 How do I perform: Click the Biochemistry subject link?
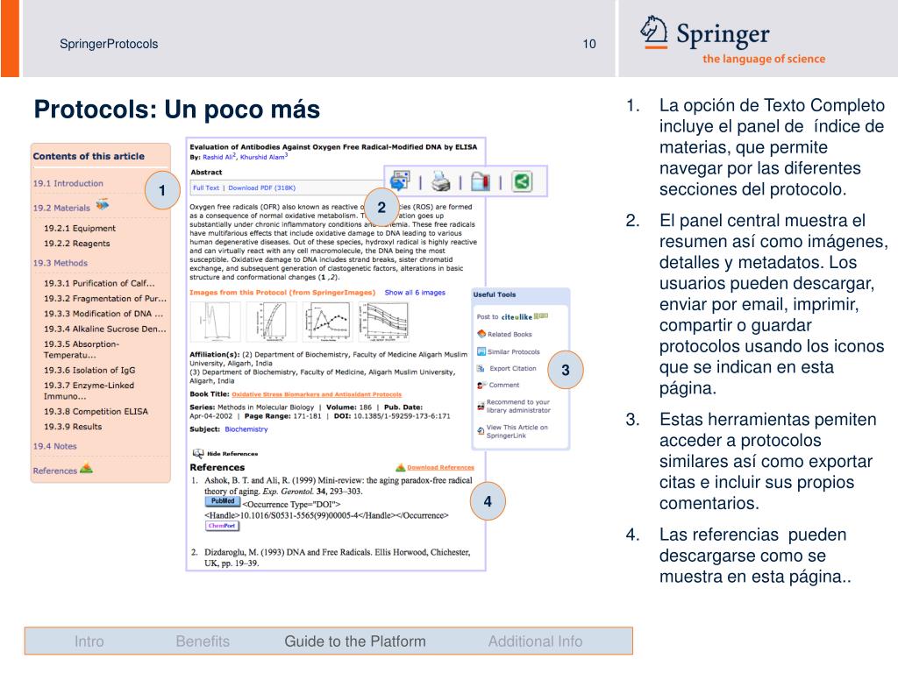[x=246, y=429]
